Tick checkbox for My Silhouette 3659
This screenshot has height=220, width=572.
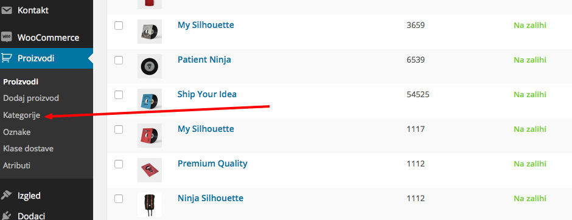pos(119,26)
